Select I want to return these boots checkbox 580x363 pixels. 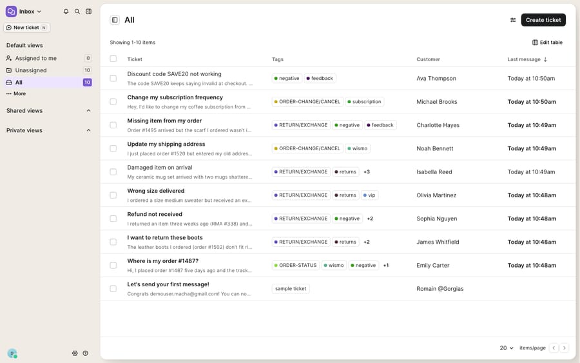coord(113,242)
